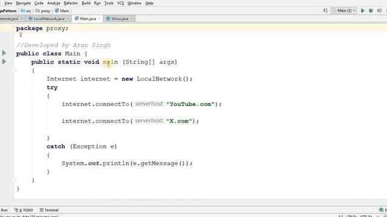
Task: Open the VCS menu
Action: [x=120, y=3]
